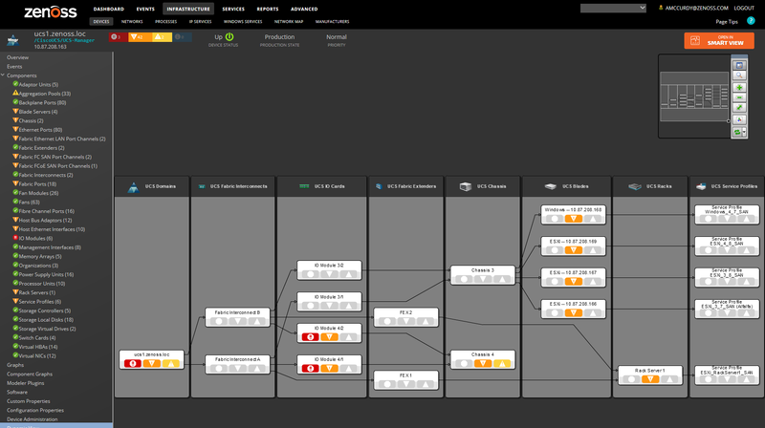Click the critical icon on IO Module 4/2
This screenshot has height=428, width=765.
(x=310, y=337)
